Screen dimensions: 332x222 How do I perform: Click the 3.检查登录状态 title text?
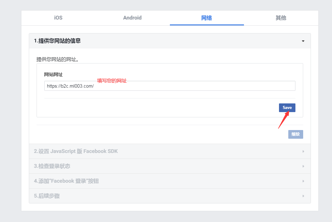[52, 166]
